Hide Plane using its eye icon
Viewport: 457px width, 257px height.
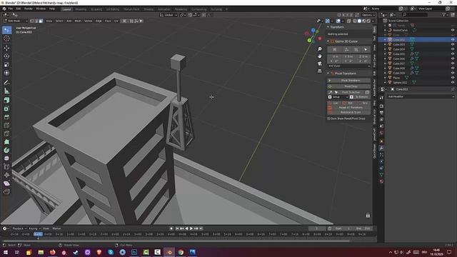(453, 78)
